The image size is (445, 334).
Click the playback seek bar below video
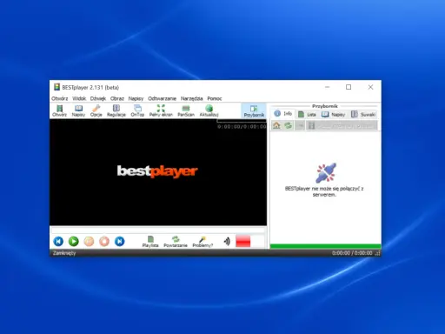[158, 230]
